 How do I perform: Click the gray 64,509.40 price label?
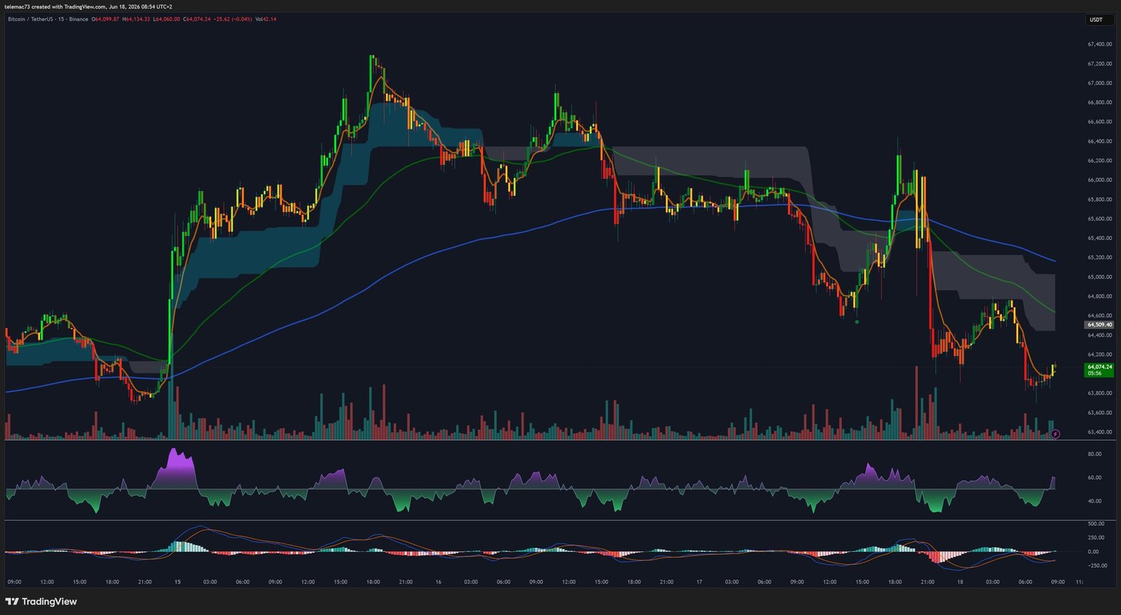(1099, 325)
